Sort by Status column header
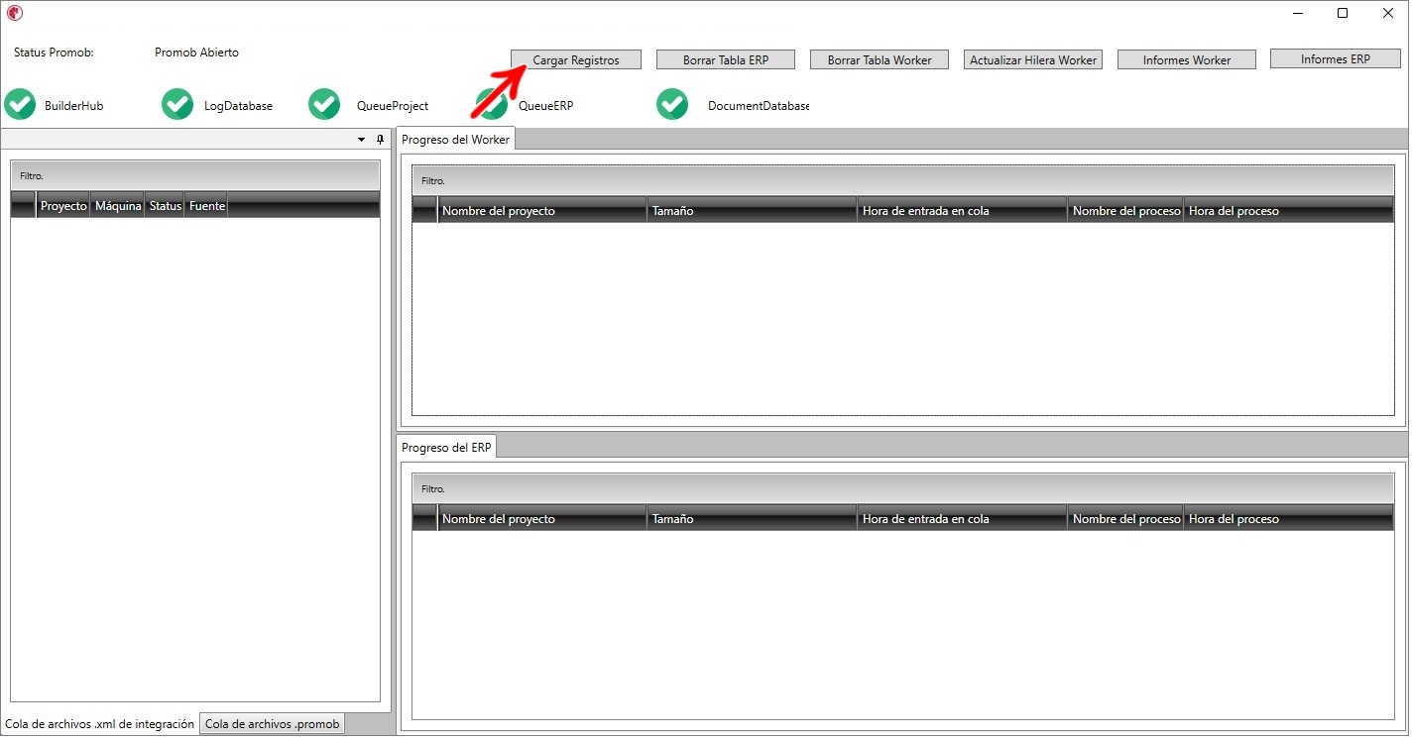The height and width of the screenshot is (739, 1412). 165,206
